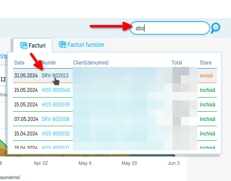The width and height of the screenshot is (231, 181).
Task: Click the Facturi tab invoice icon
Action: [23, 45]
